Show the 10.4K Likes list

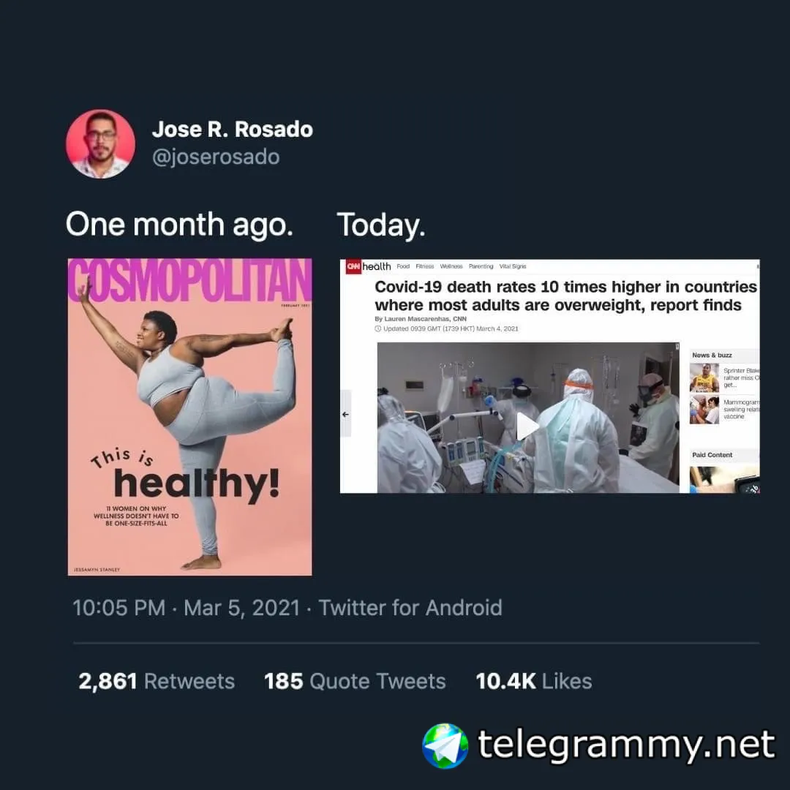click(x=533, y=681)
